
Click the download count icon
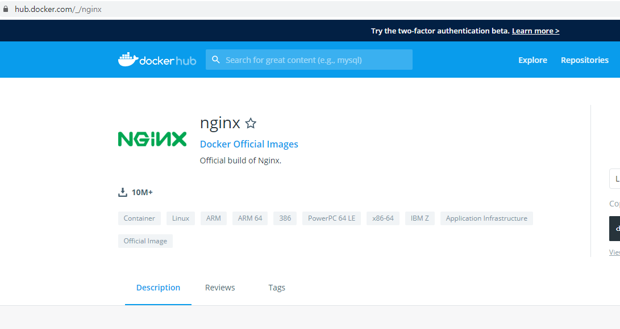pos(123,192)
